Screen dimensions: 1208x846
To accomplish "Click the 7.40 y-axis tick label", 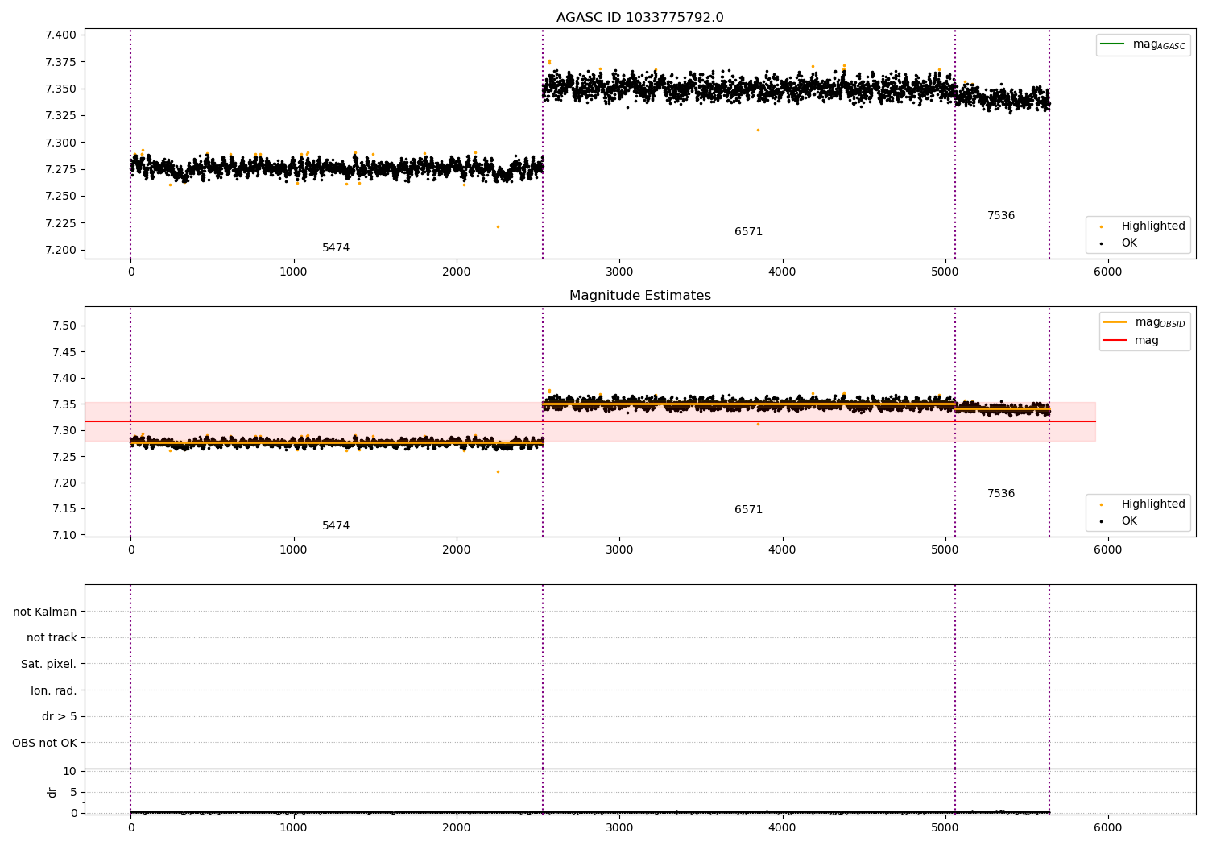I will [64, 378].
